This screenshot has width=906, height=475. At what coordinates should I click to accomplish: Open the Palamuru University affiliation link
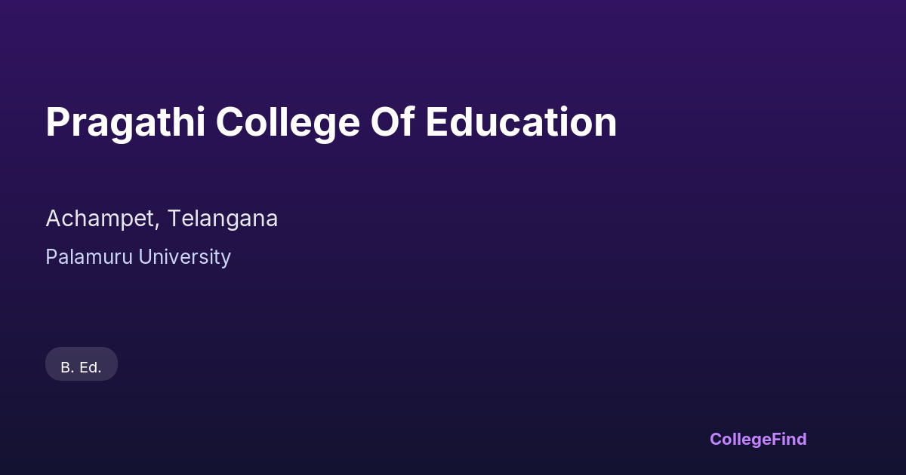138,257
